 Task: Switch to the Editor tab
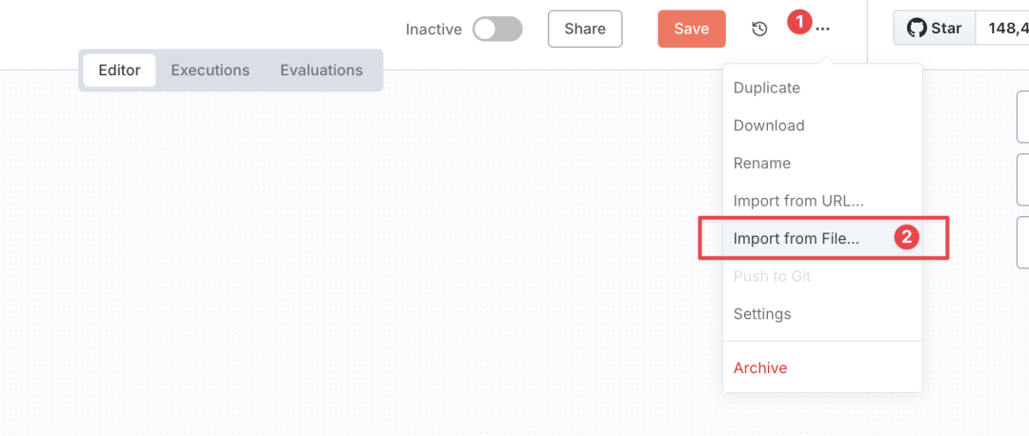coord(119,70)
